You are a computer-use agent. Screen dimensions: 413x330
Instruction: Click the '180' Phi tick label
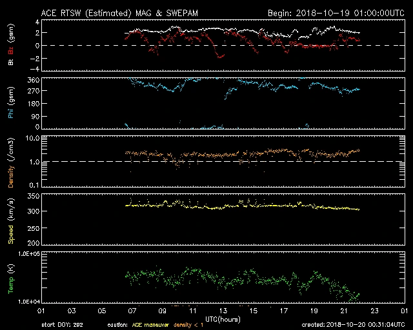34,104
